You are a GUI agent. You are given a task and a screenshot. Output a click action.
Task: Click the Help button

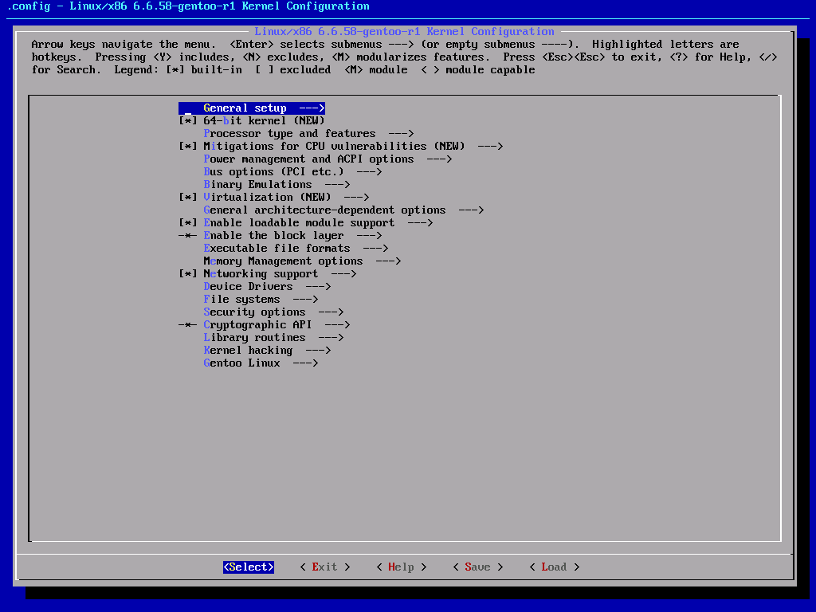(402, 567)
